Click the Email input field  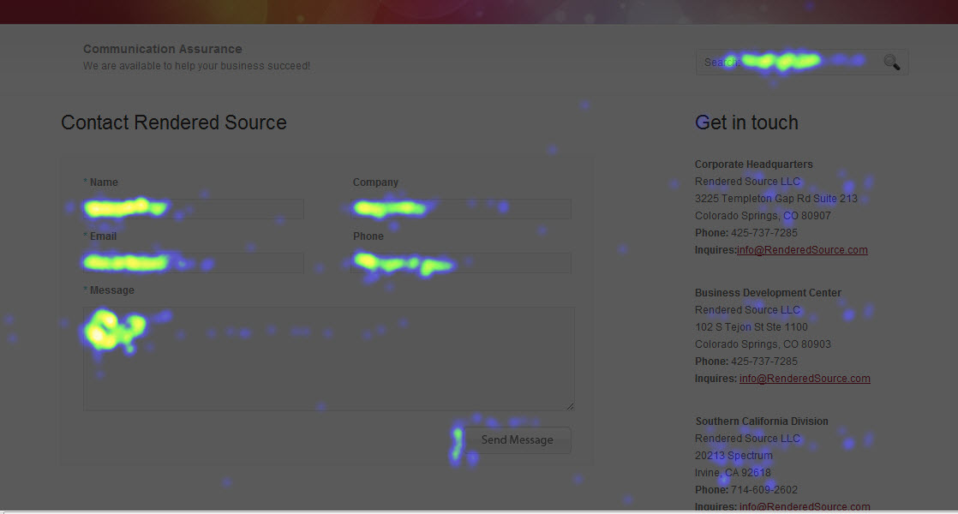tap(193, 262)
